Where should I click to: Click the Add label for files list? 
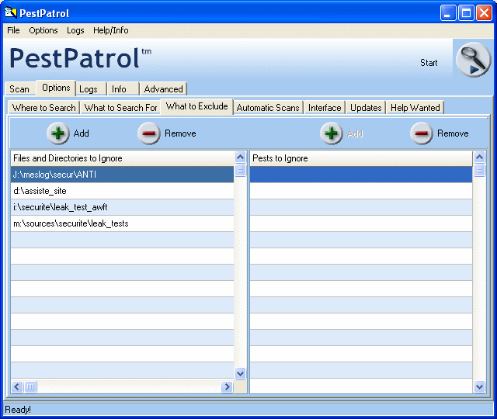(x=81, y=133)
